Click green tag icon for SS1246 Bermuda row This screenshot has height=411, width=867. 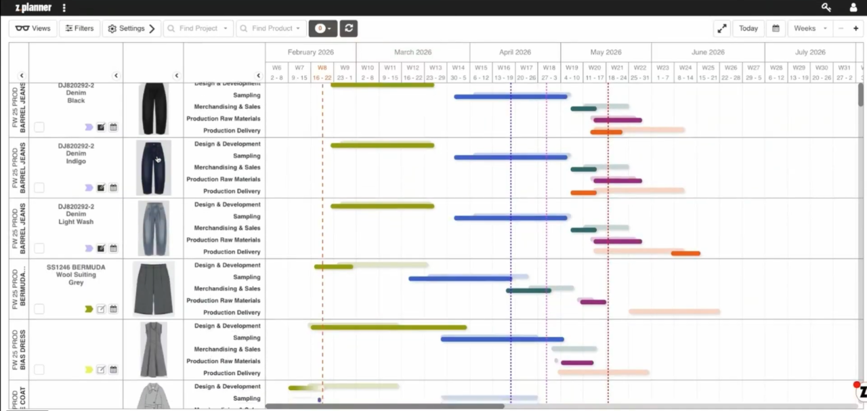tap(89, 309)
